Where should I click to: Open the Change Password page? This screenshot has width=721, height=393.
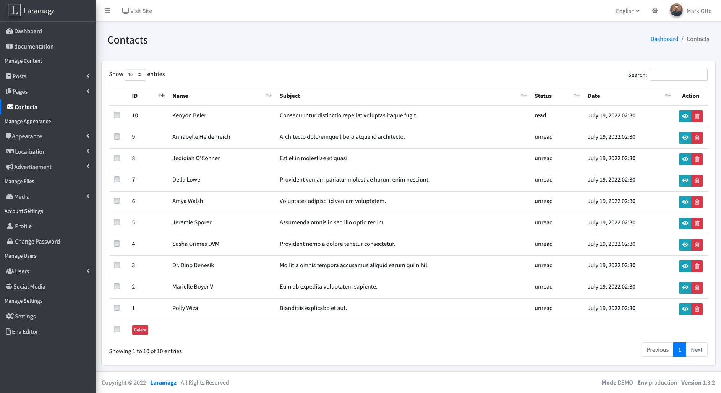click(x=37, y=241)
